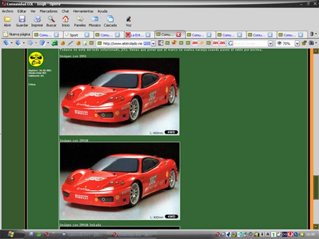
Task: Toggle the Paneles sidebar
Action: 80,19
